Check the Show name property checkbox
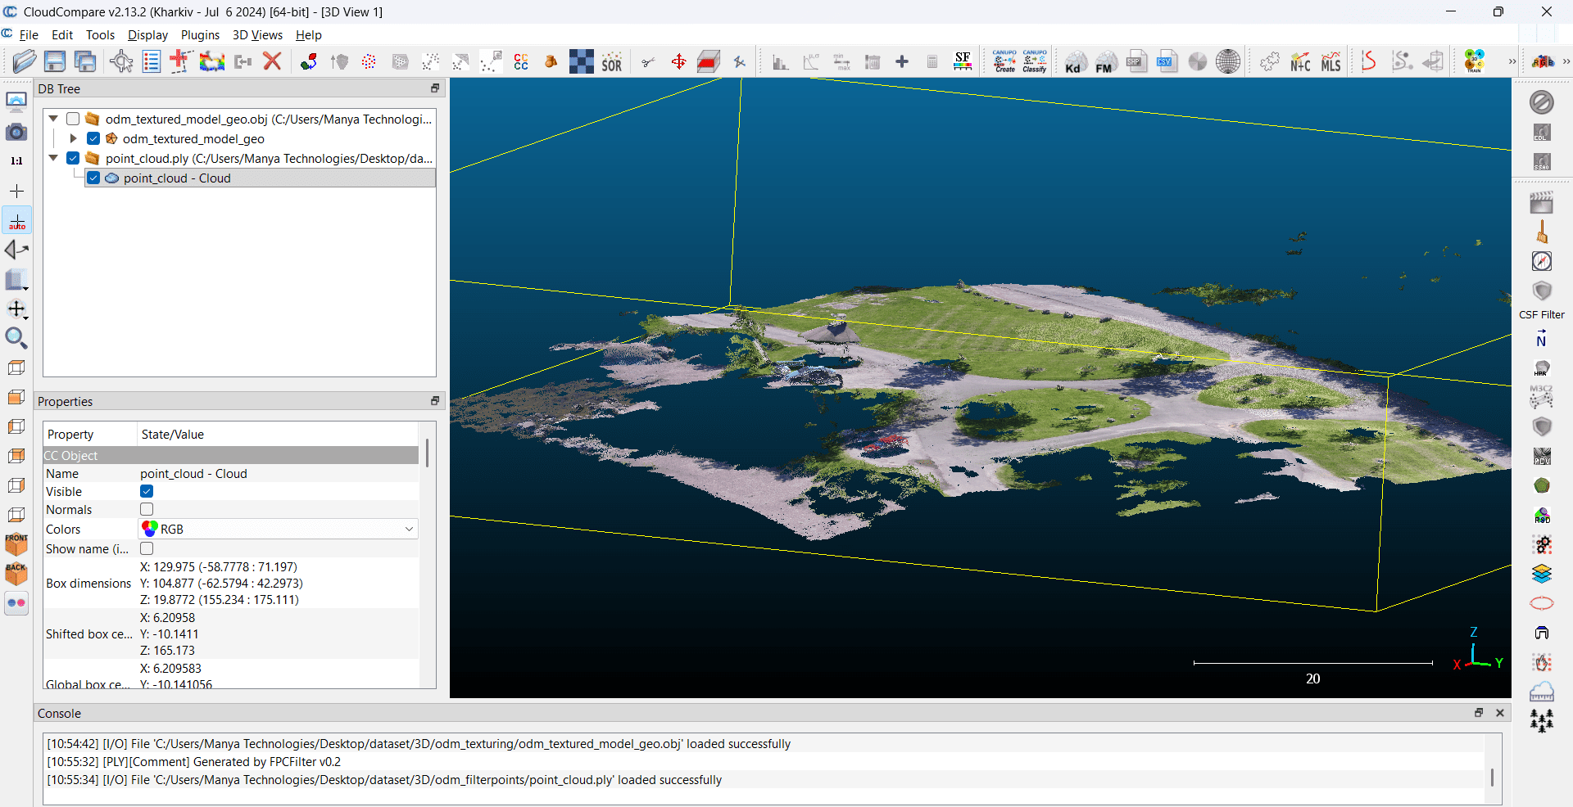The height and width of the screenshot is (807, 1573). pos(147,548)
